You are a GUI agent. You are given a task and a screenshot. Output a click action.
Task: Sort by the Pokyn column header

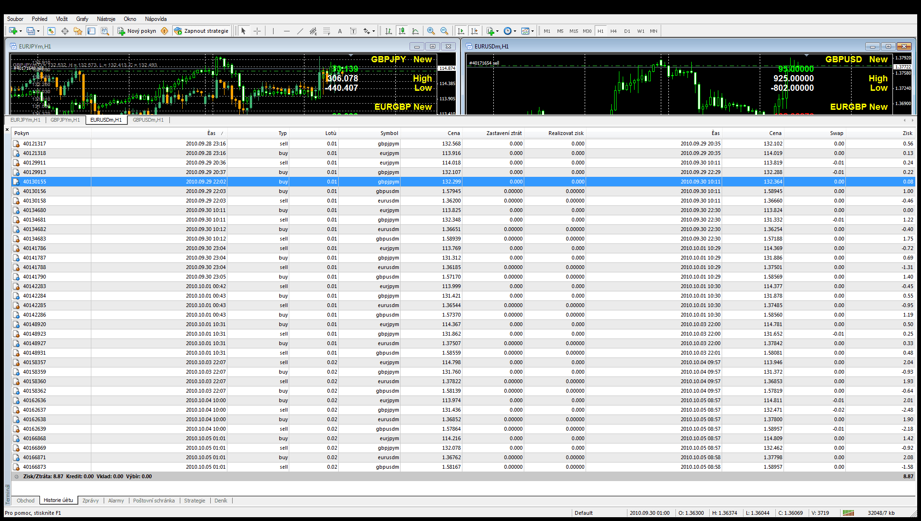point(51,133)
